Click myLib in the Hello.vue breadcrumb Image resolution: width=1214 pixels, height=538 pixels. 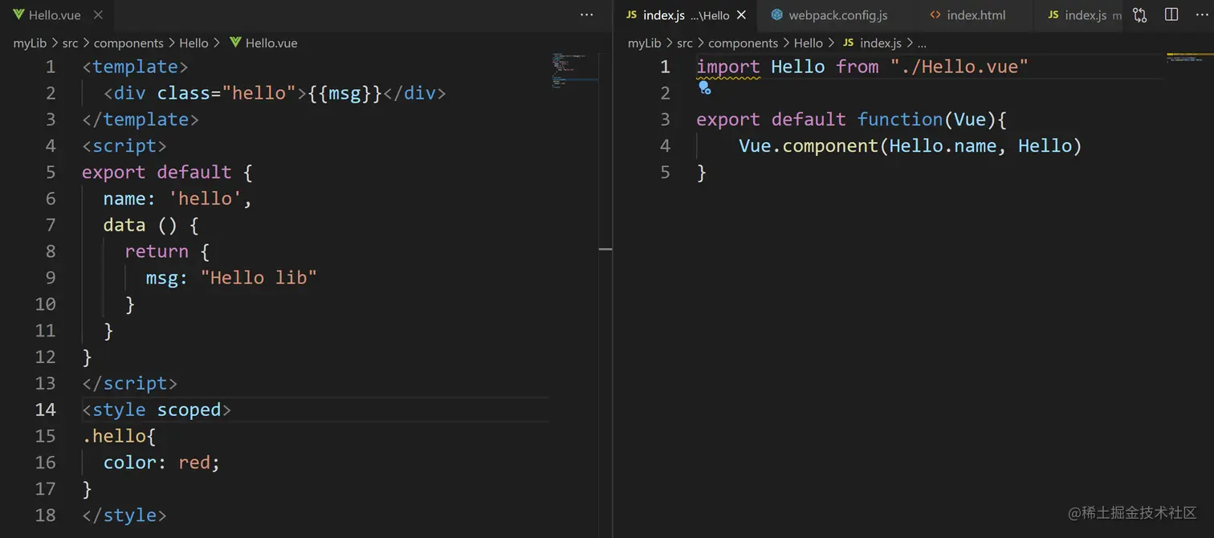[30, 43]
